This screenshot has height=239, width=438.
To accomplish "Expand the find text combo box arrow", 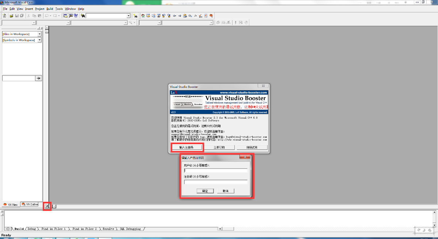I will pyautogui.click(x=128, y=16).
